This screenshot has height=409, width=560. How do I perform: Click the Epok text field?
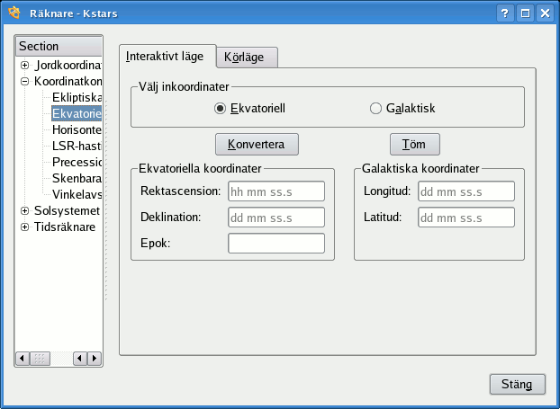click(x=275, y=244)
